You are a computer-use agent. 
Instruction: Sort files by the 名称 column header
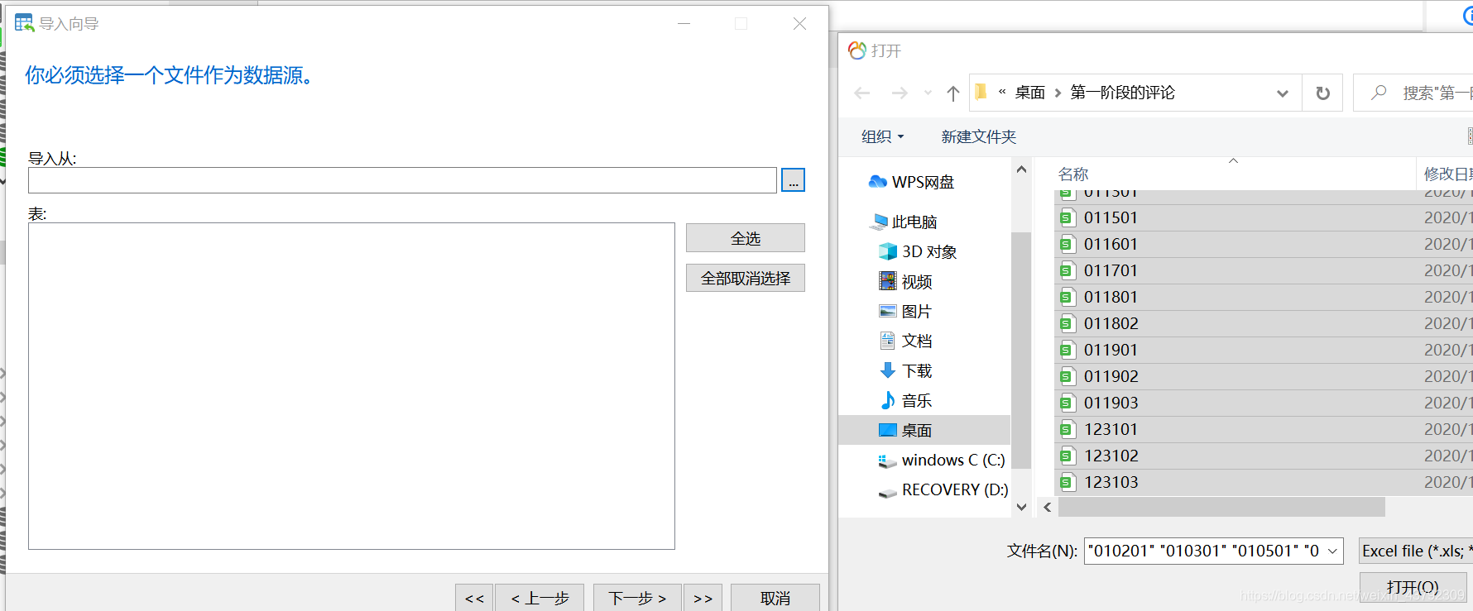point(1072,174)
